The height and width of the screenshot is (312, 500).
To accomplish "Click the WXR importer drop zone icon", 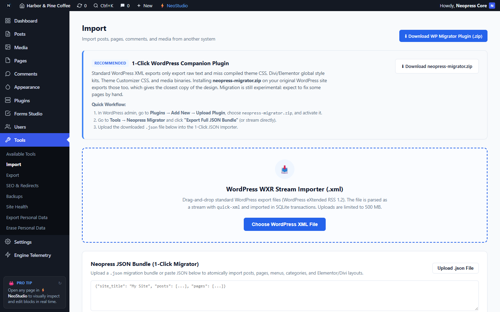I will click(x=285, y=169).
